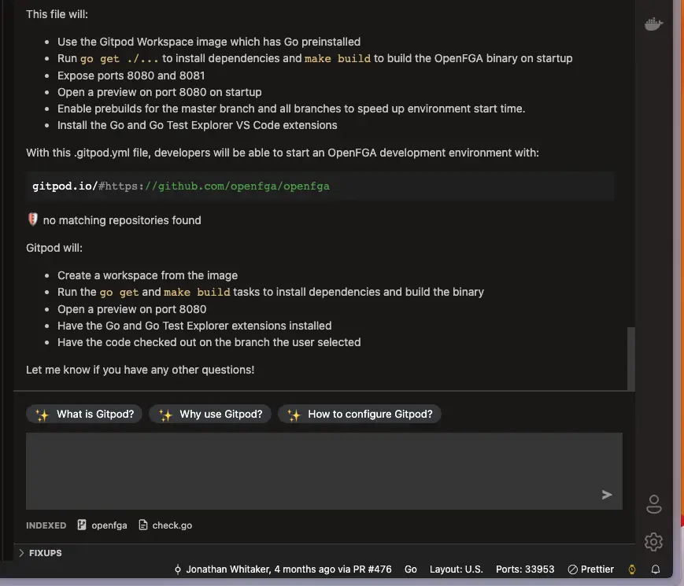Expand the FIXUPS section
Viewport: 684px width, 586px height.
coord(41,553)
